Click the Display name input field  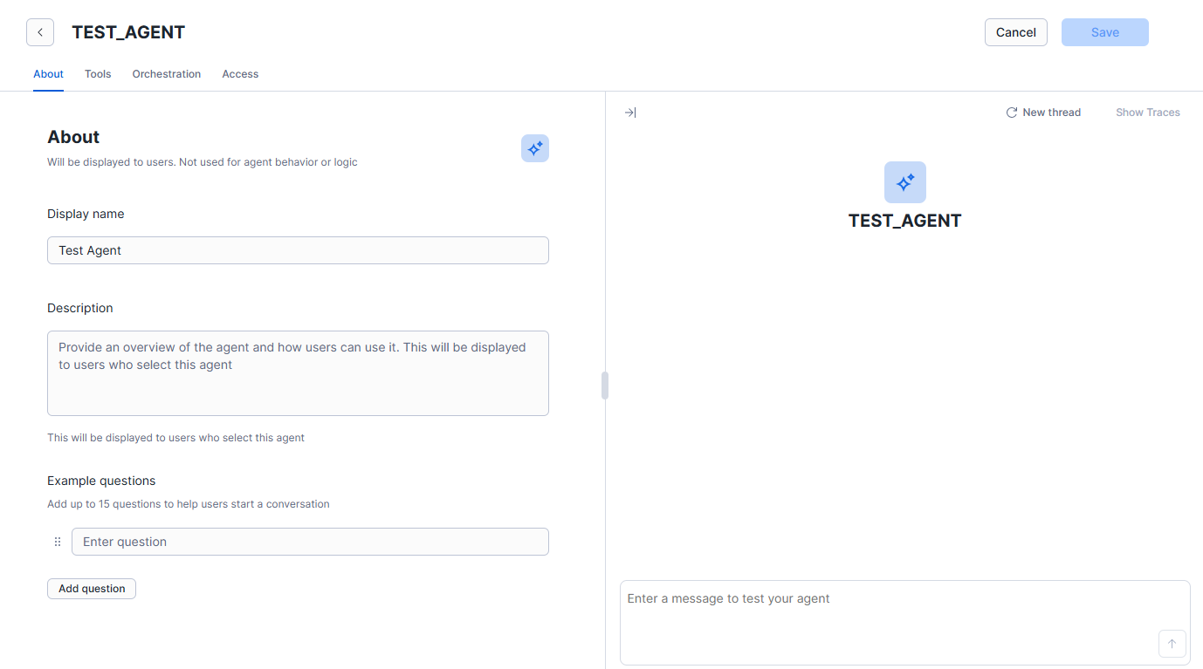pos(298,250)
